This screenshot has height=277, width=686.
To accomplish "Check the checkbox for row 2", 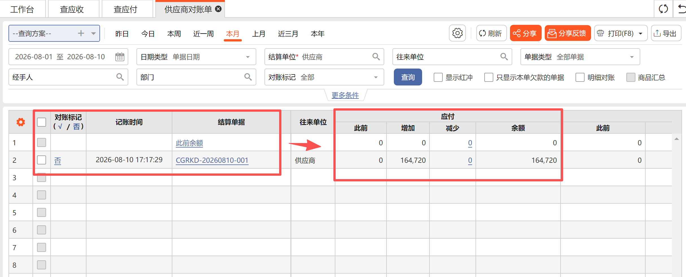I will [x=42, y=160].
